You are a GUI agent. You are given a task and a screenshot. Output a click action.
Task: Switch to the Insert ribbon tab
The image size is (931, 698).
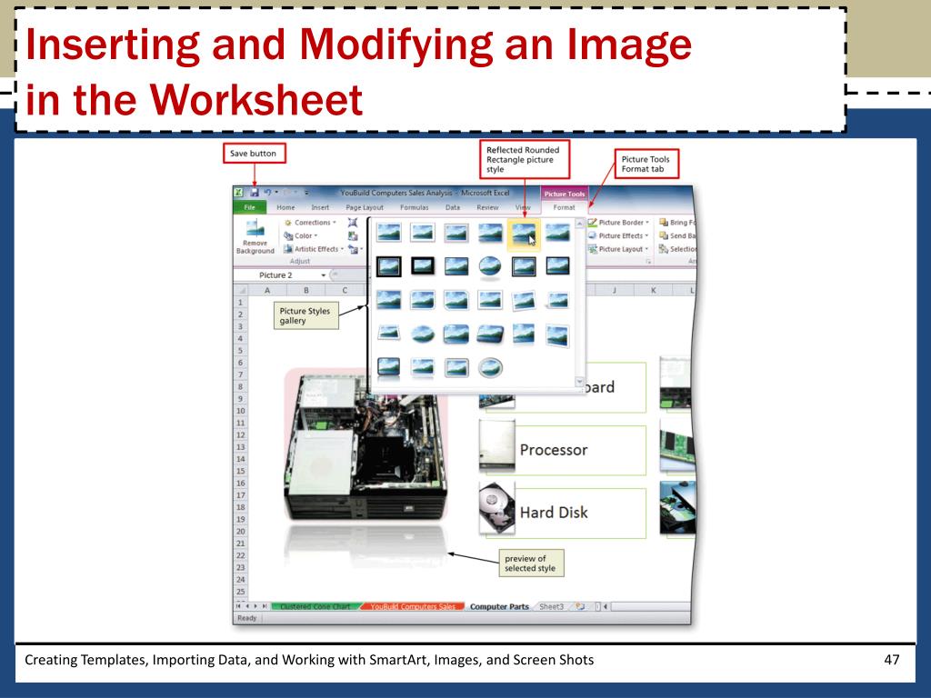pos(320,208)
